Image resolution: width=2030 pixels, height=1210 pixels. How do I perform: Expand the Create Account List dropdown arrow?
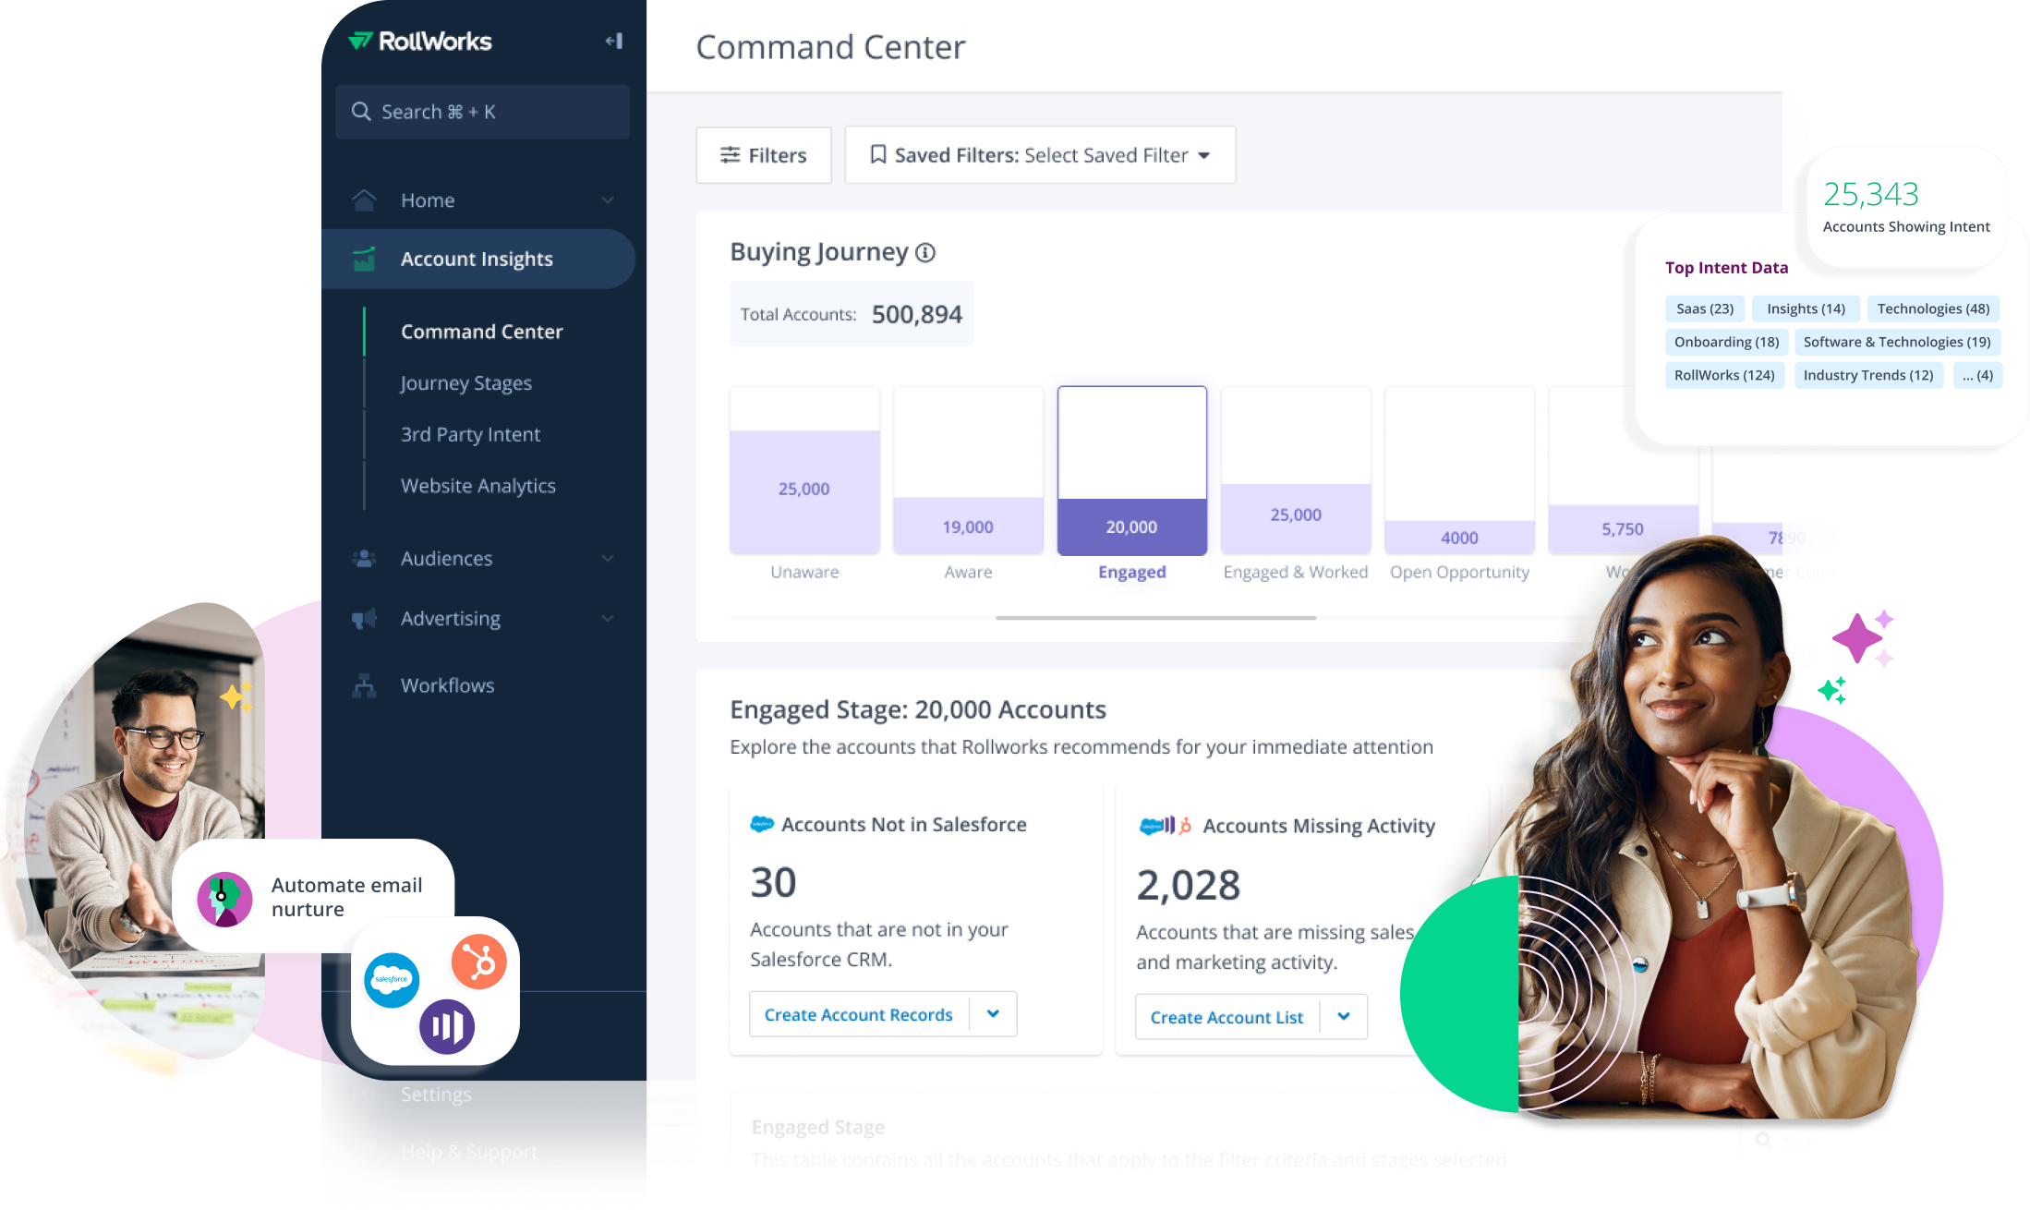point(1345,1016)
